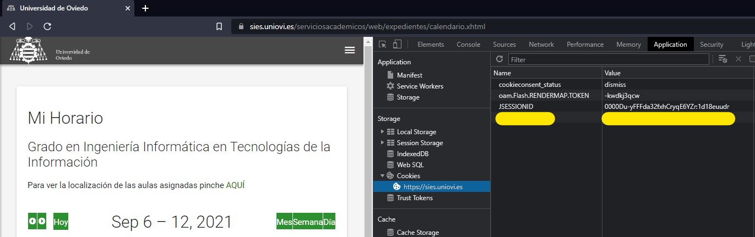This screenshot has height=237, width=755.
Task: Open a new browser tab
Action: pyautogui.click(x=145, y=8)
